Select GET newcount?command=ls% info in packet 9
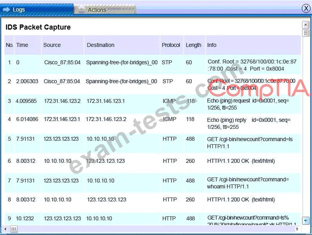The image size is (312, 235). 252,221
